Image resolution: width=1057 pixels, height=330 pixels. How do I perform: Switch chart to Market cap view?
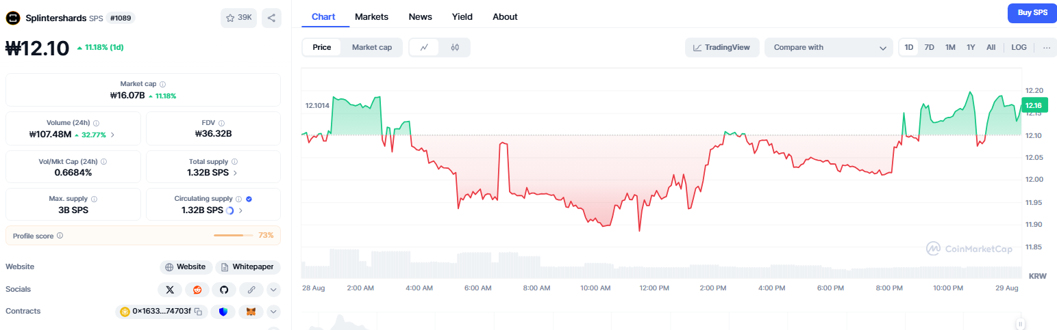coord(372,47)
